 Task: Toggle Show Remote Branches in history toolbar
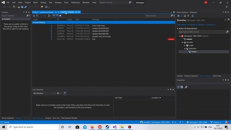57,16
